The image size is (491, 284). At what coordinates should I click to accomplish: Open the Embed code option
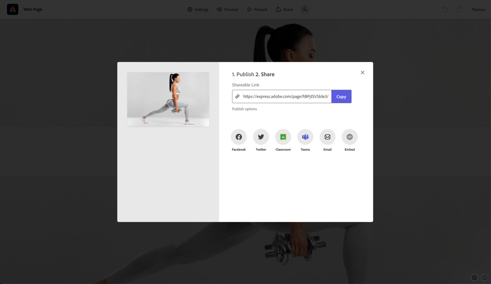pyautogui.click(x=350, y=137)
